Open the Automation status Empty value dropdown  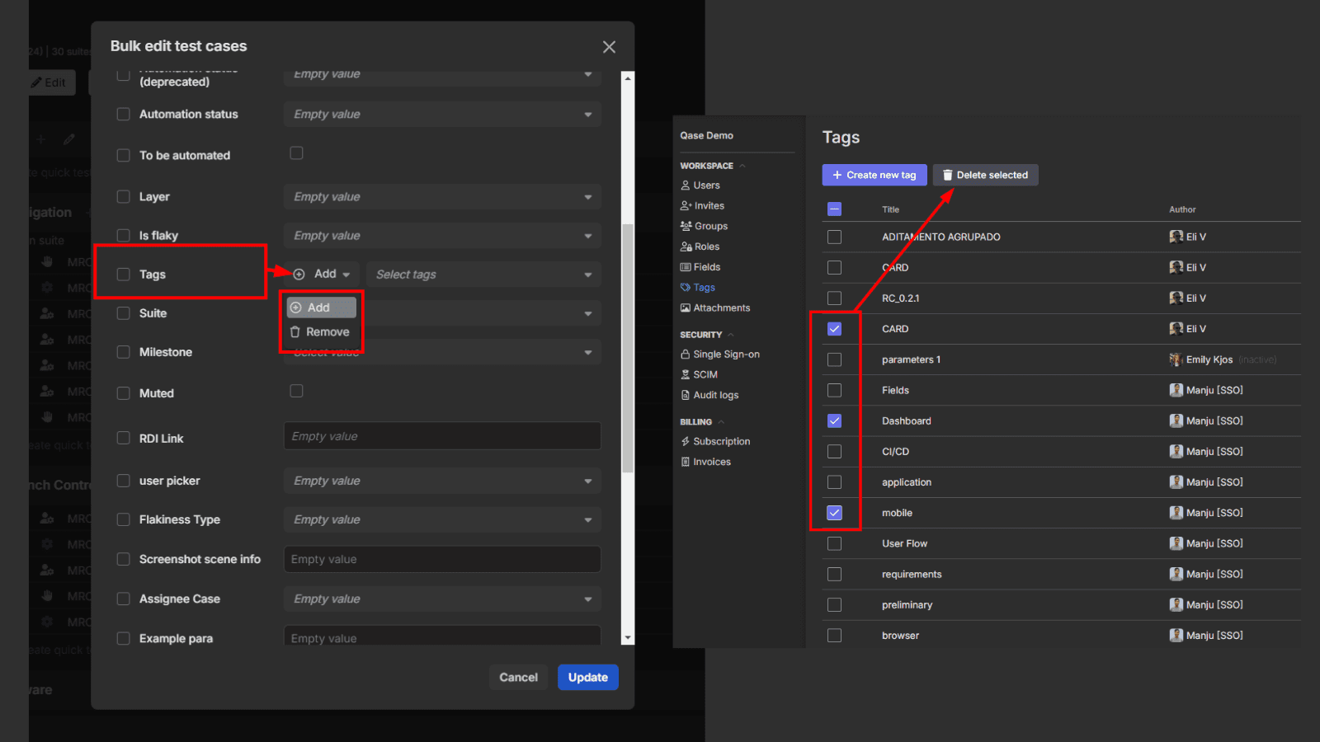(x=442, y=115)
